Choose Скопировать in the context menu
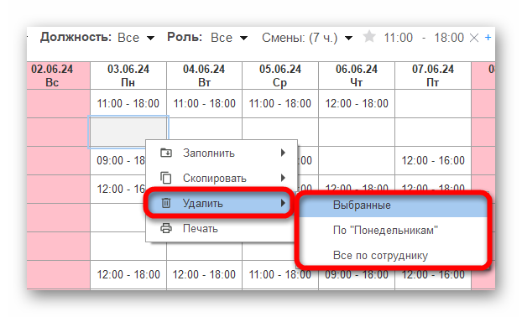Screen dimensions: 522x317 (221, 178)
